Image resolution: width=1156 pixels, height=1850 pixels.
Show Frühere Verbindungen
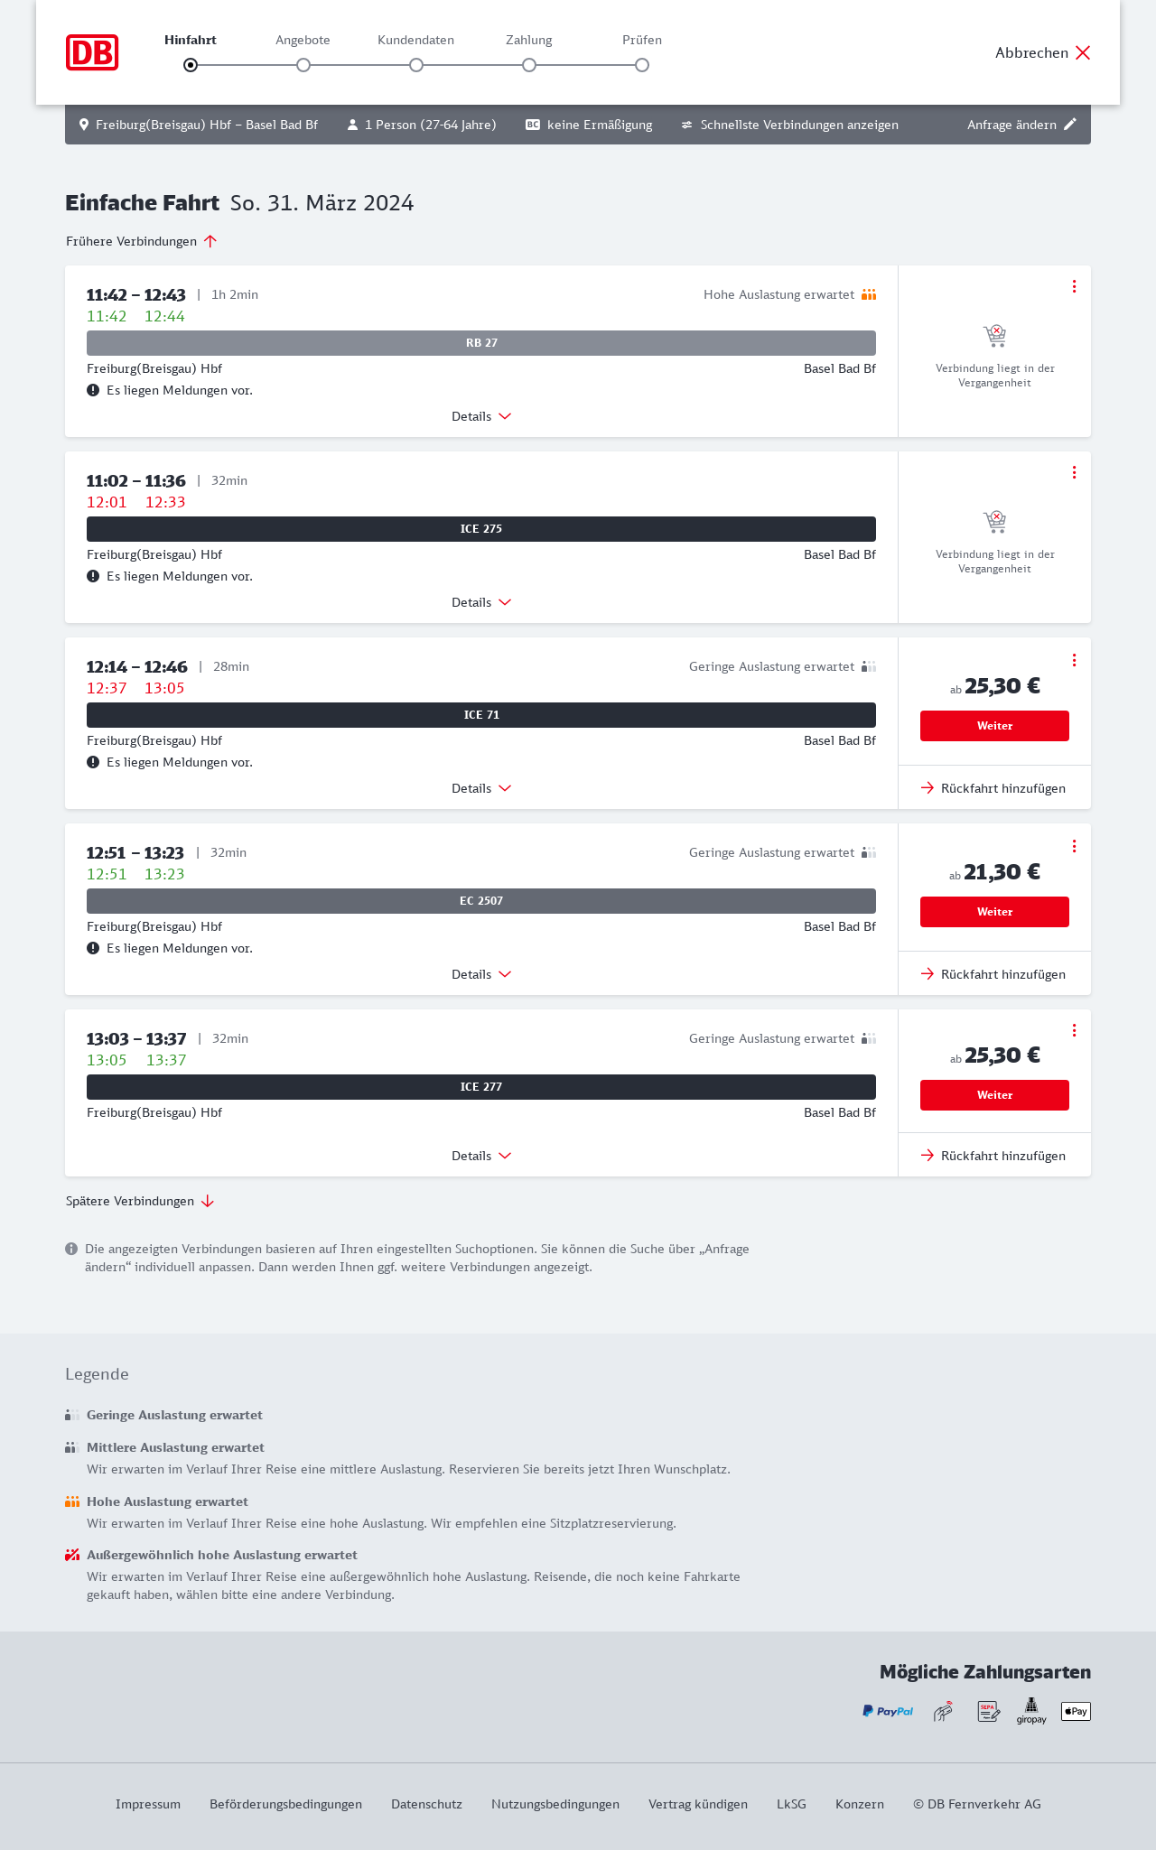pyautogui.click(x=142, y=241)
